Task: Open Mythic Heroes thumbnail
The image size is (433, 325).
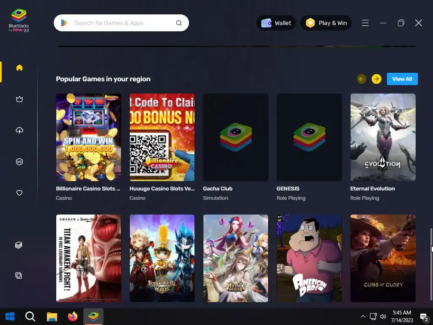Action: [x=236, y=259]
